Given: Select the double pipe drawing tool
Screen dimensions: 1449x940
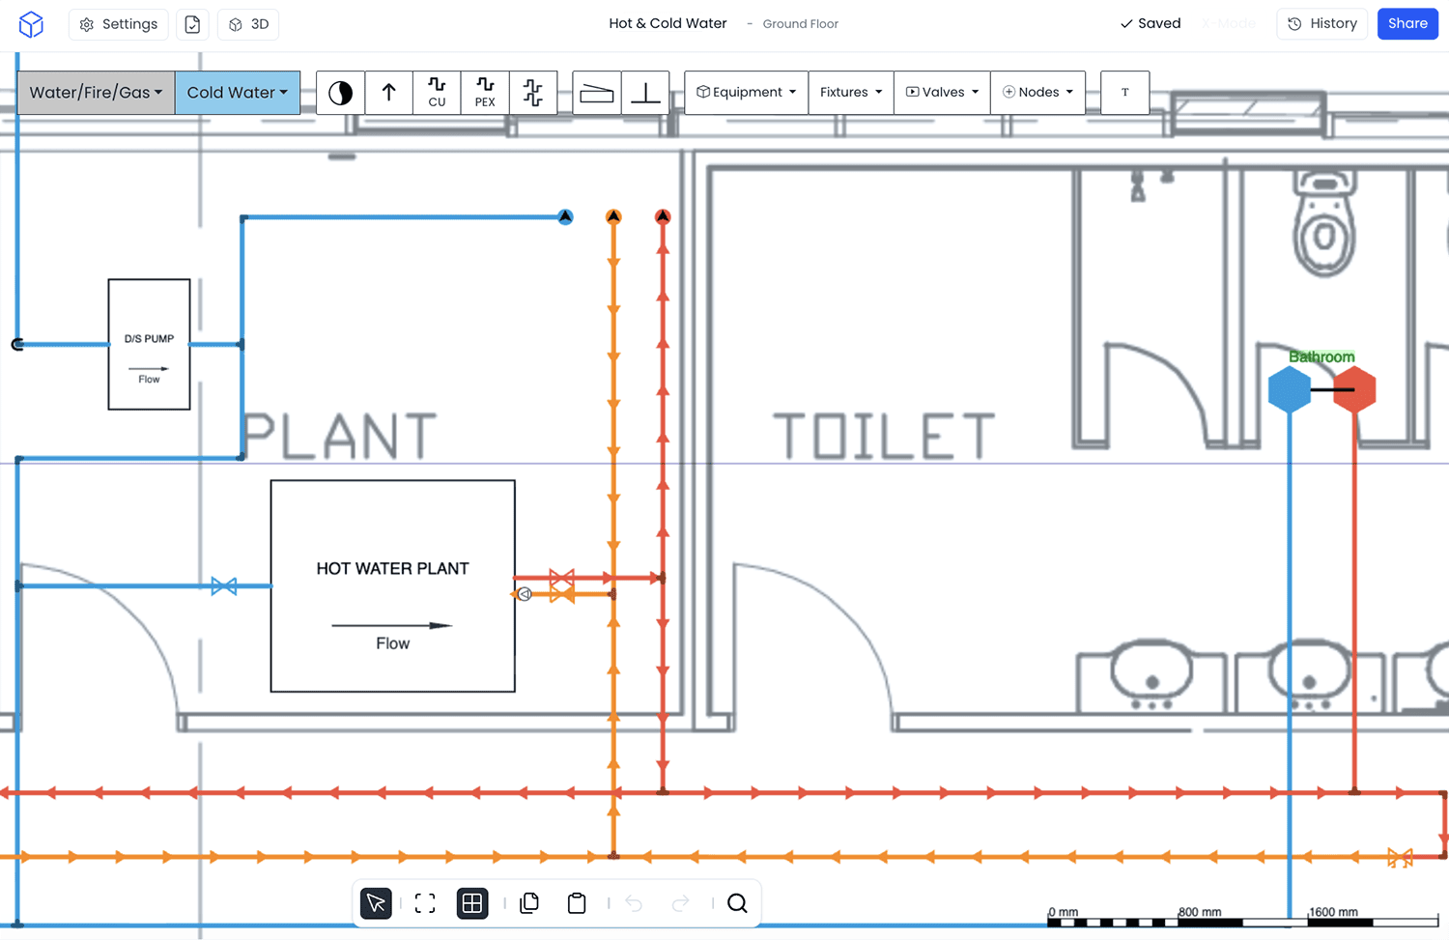Looking at the screenshot, I should (x=533, y=93).
